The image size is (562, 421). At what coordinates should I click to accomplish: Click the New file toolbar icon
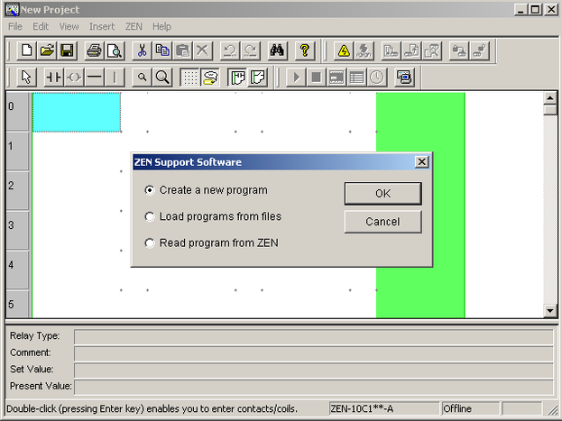click(x=27, y=50)
